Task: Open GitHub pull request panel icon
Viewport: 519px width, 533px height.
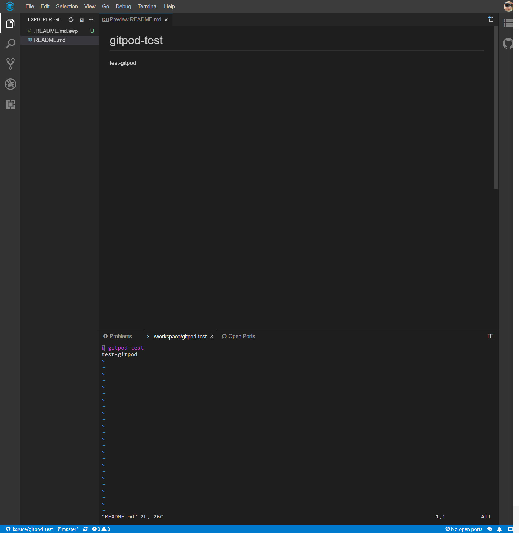Action: point(508,44)
